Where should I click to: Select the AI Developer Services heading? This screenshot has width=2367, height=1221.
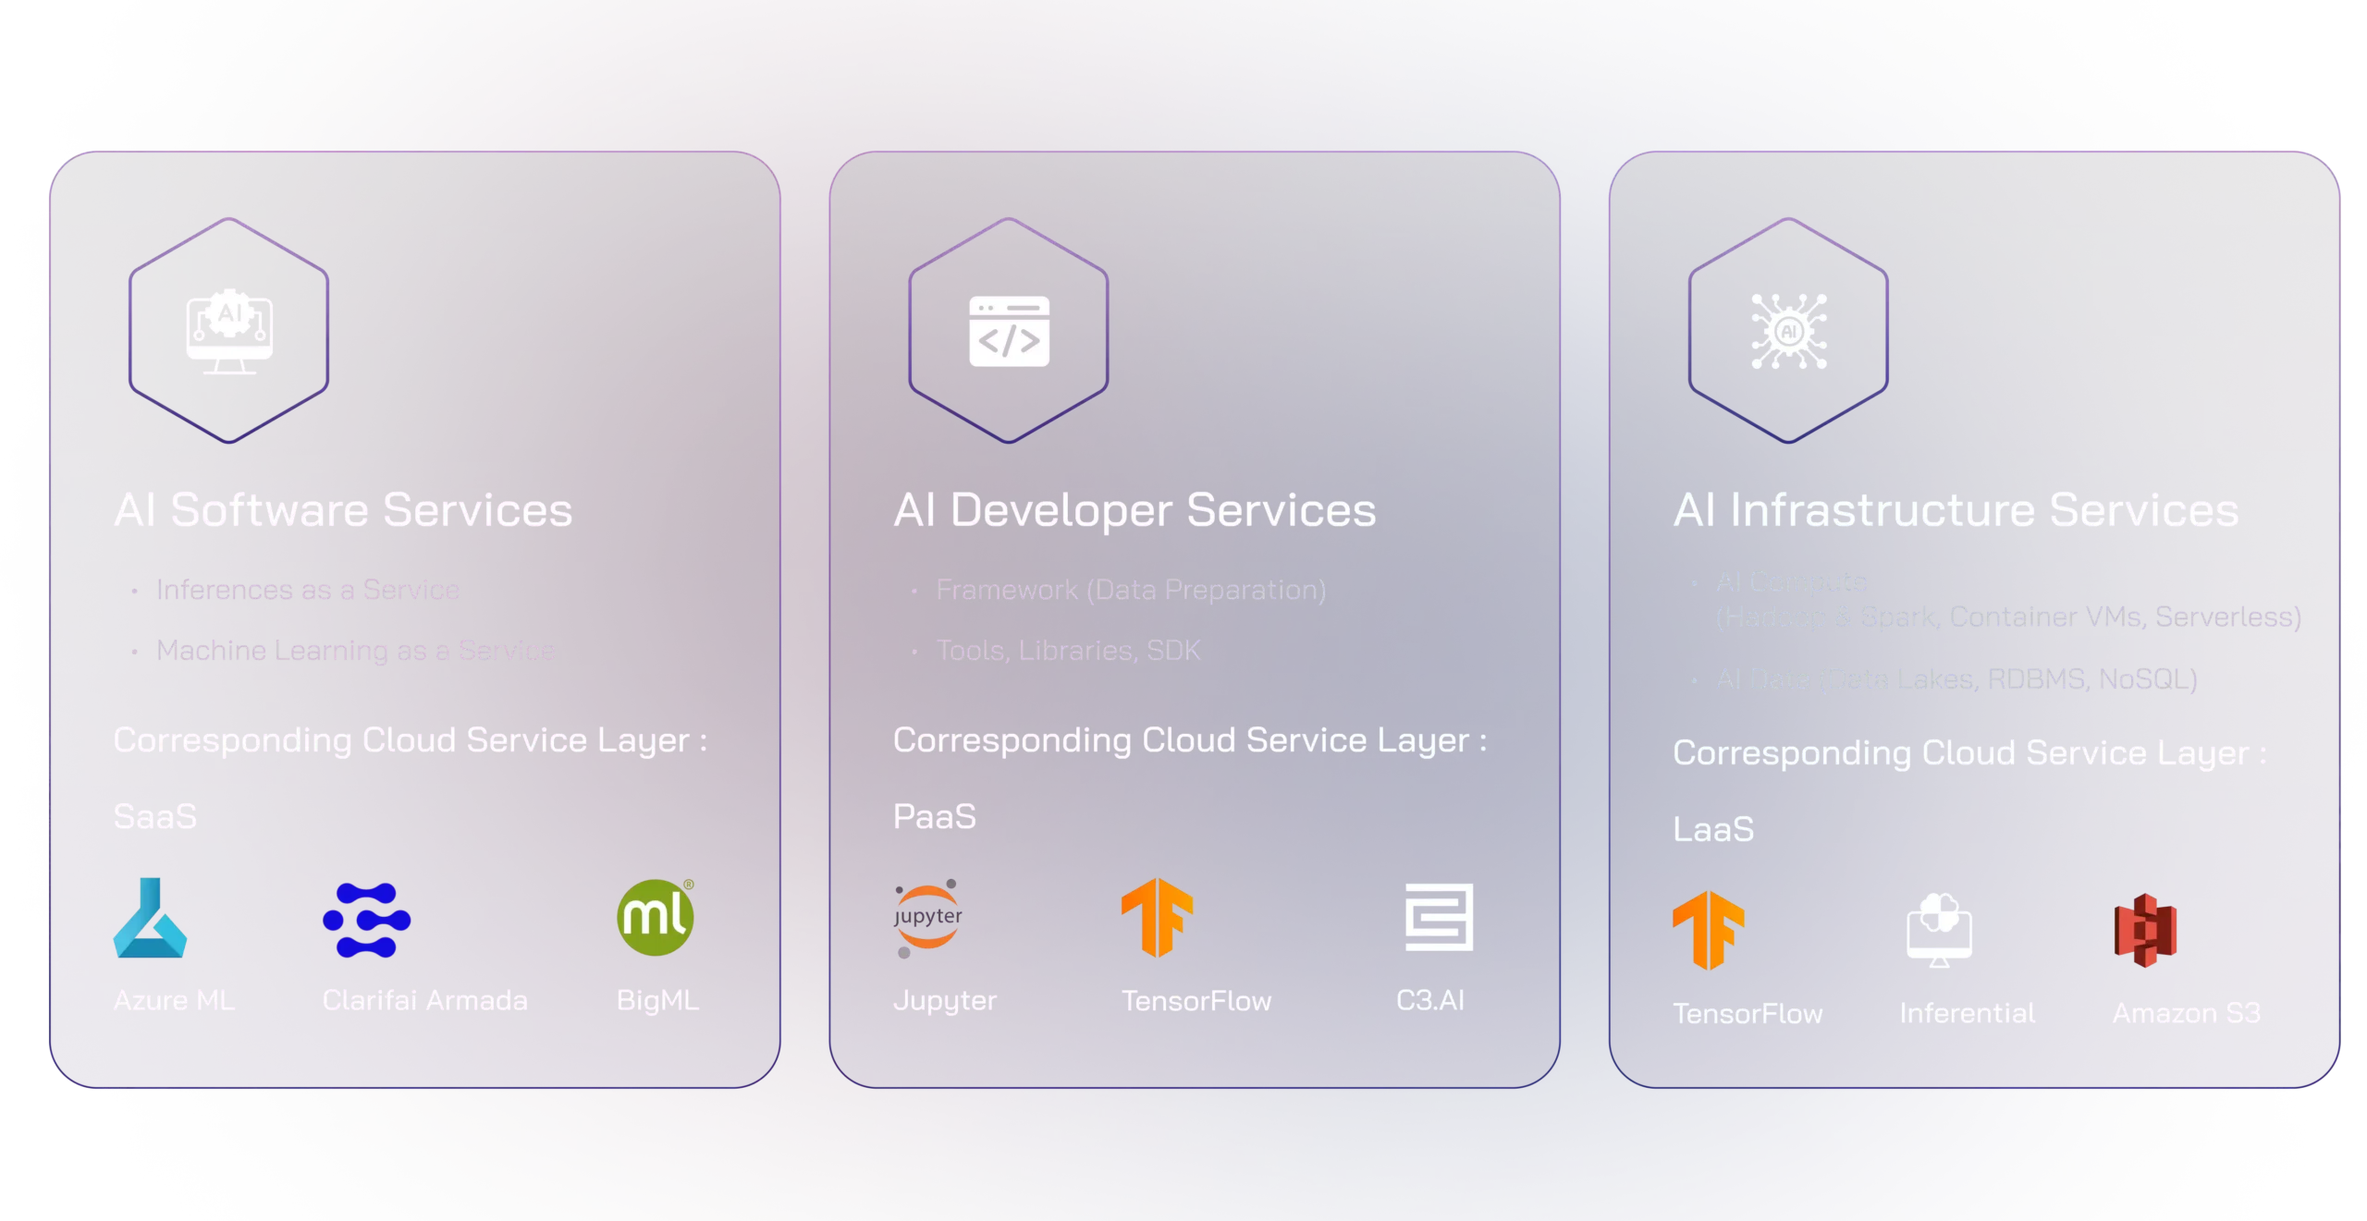[x=1134, y=510]
